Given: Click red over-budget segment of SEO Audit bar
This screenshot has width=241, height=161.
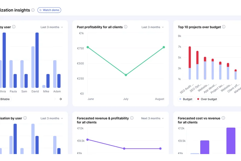Looking at the screenshot, I should [190, 57].
